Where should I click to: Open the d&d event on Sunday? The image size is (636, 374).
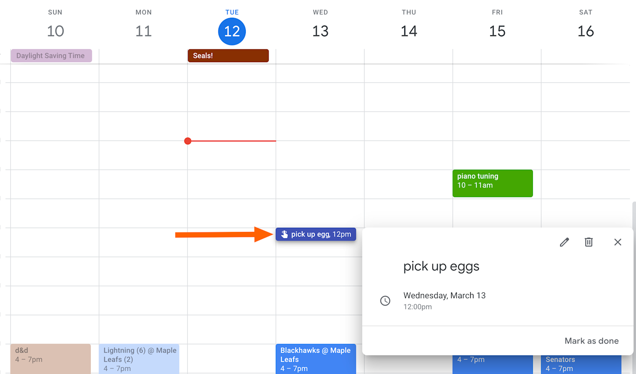(51, 359)
